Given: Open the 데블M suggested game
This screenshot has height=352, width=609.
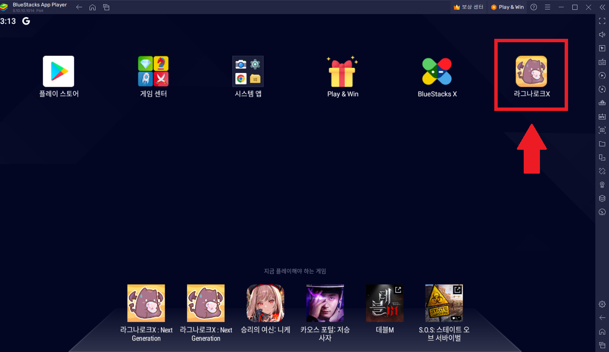Looking at the screenshot, I should [385, 303].
